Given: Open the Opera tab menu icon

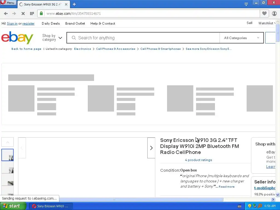Looking at the screenshot, I should click(x=246, y=4).
